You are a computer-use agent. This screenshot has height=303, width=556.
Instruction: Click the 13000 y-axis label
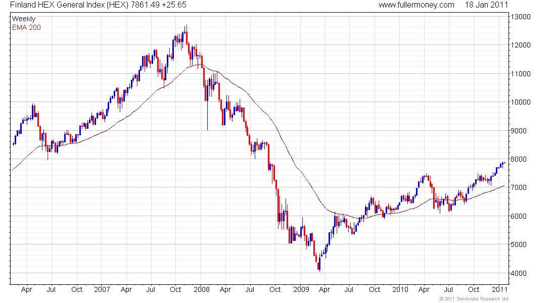[x=521, y=17]
